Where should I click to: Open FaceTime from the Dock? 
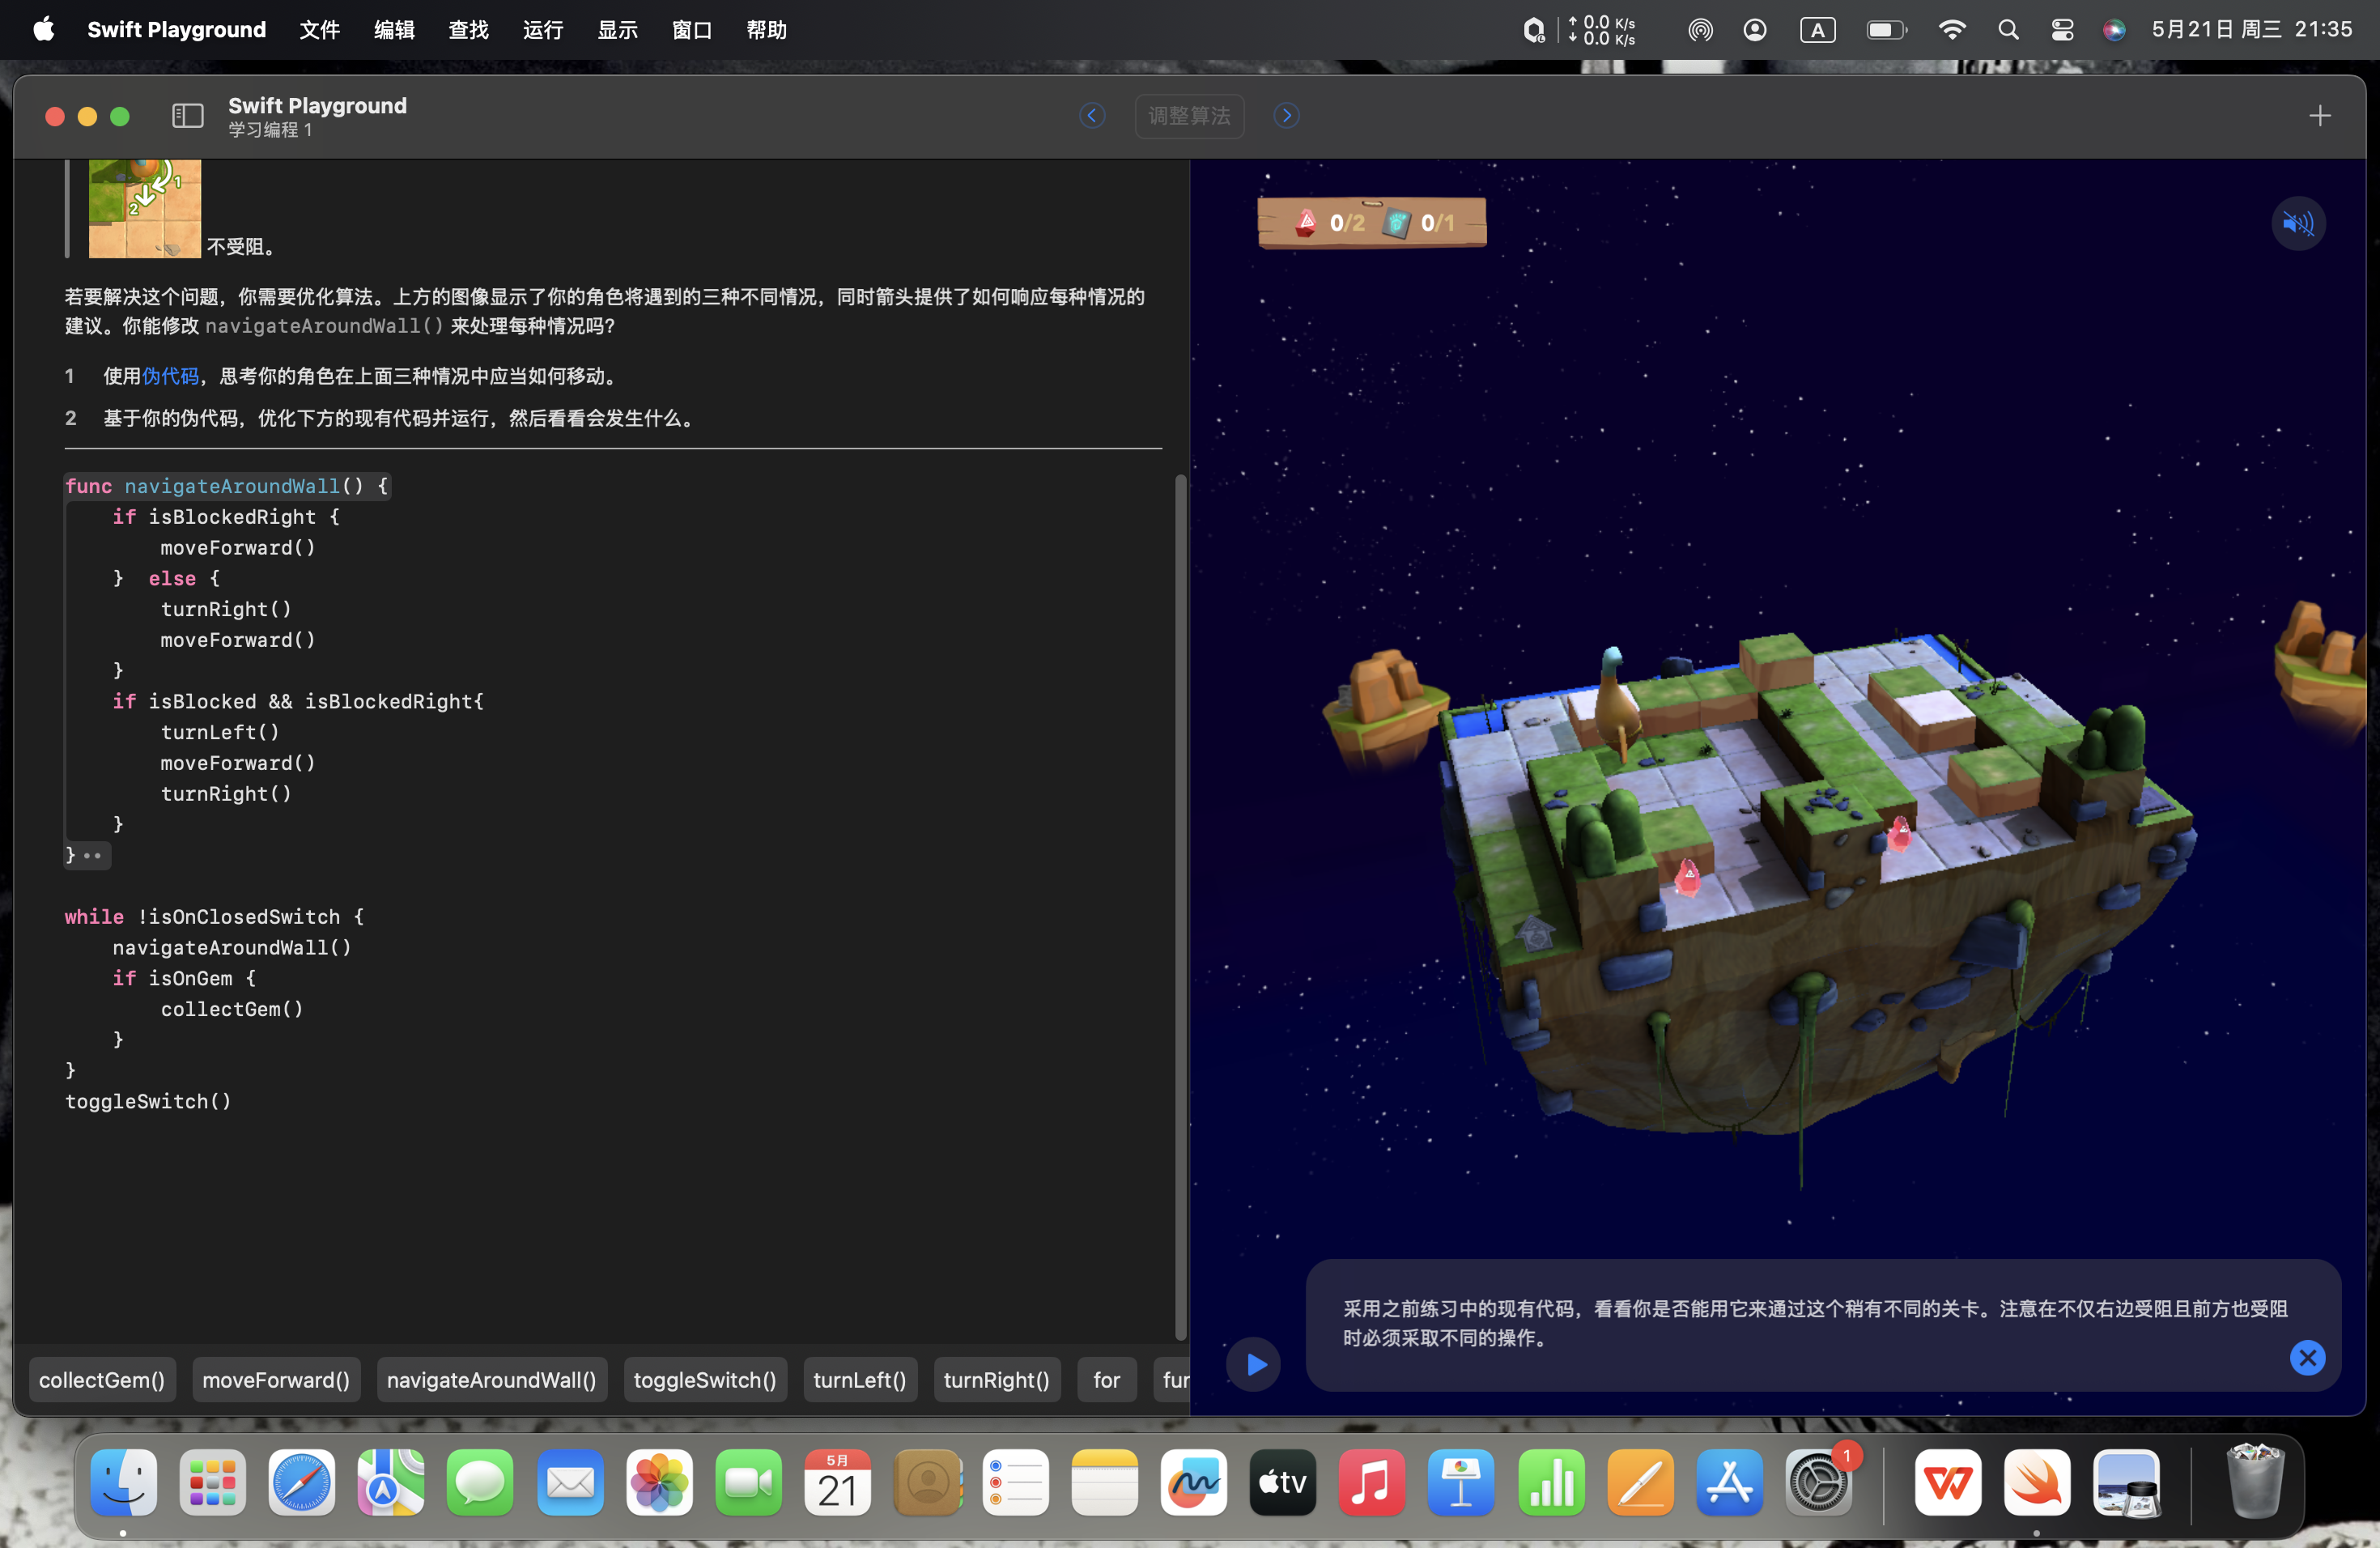click(748, 1482)
